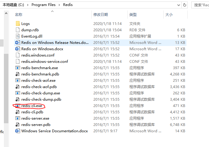Viewport: 209px width, 147px height.
Task: Select the redis-check-aof.pdb file name
Action: click(39, 87)
